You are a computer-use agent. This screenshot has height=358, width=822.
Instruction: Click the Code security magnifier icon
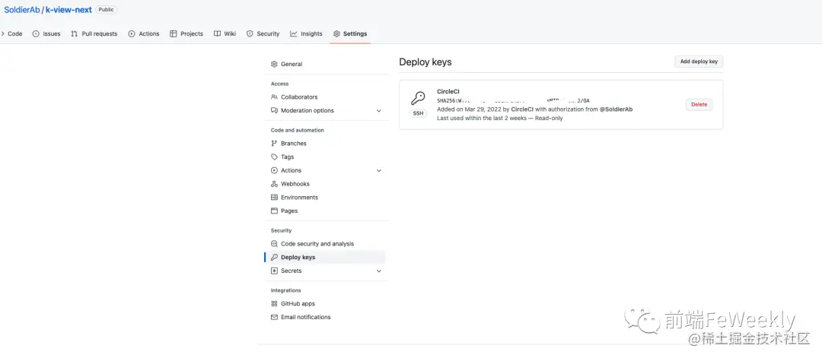tap(274, 244)
